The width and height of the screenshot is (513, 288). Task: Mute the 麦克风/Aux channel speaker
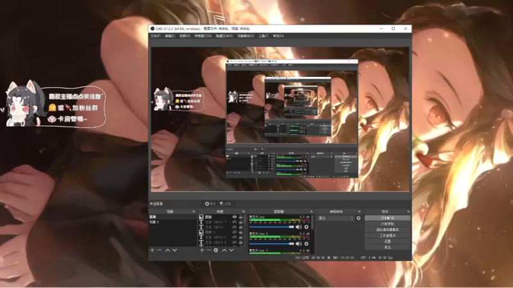point(299,227)
